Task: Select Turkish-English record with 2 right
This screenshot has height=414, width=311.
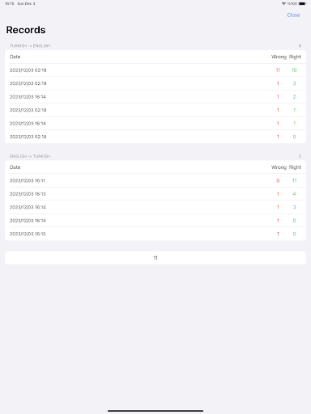Action: point(155,97)
